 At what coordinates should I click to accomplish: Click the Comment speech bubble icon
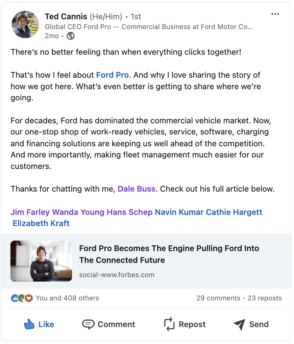[88, 324]
